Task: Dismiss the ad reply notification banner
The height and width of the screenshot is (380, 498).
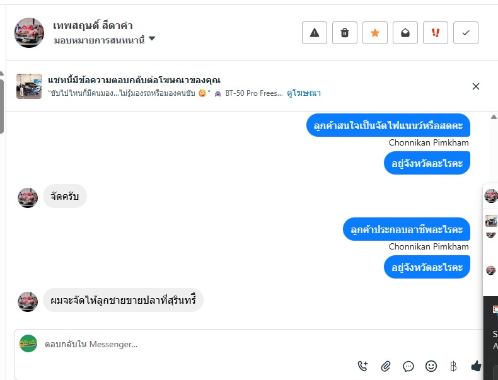Action: tap(476, 86)
